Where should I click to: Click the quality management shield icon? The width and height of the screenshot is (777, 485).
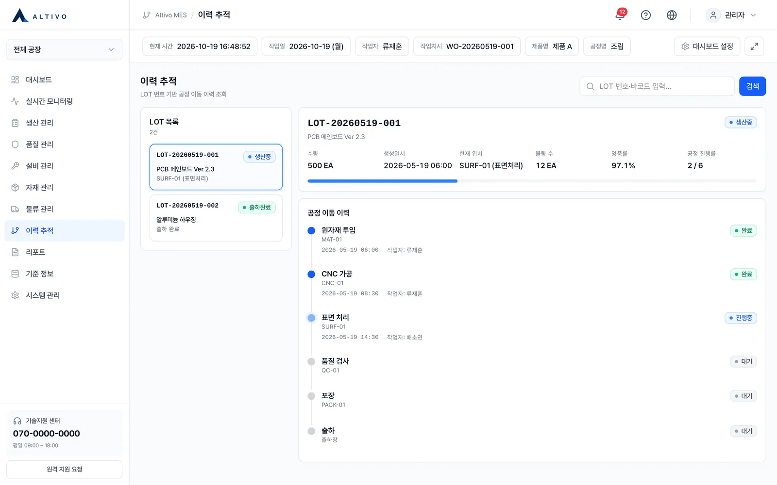pos(15,145)
